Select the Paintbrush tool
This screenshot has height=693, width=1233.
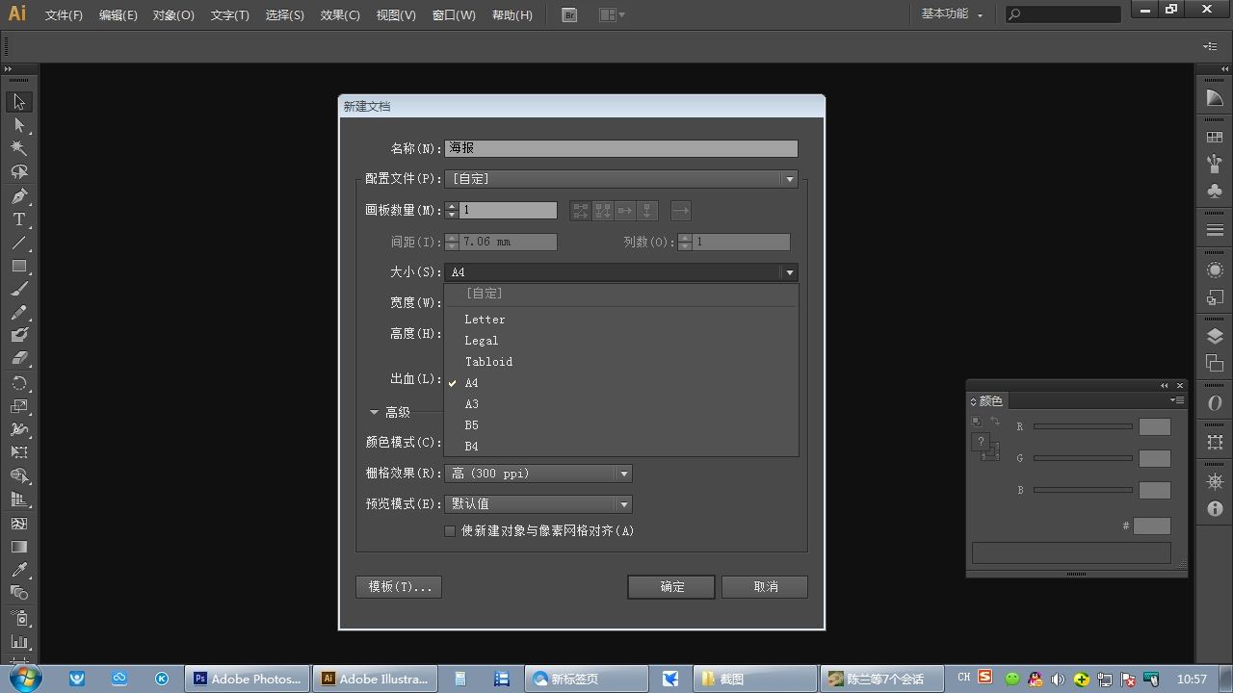pyautogui.click(x=19, y=289)
